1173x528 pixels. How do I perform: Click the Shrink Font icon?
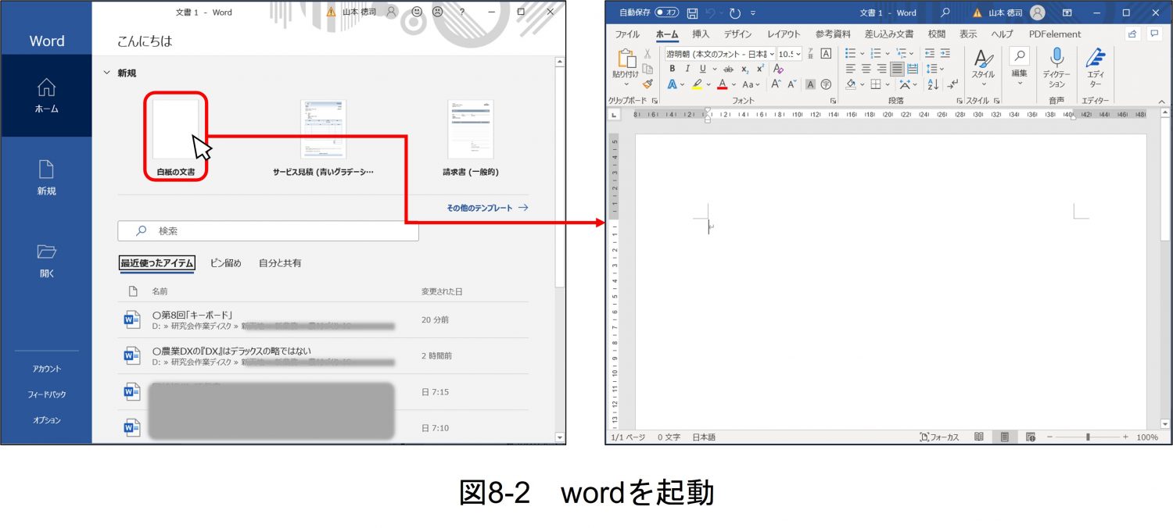pos(792,84)
